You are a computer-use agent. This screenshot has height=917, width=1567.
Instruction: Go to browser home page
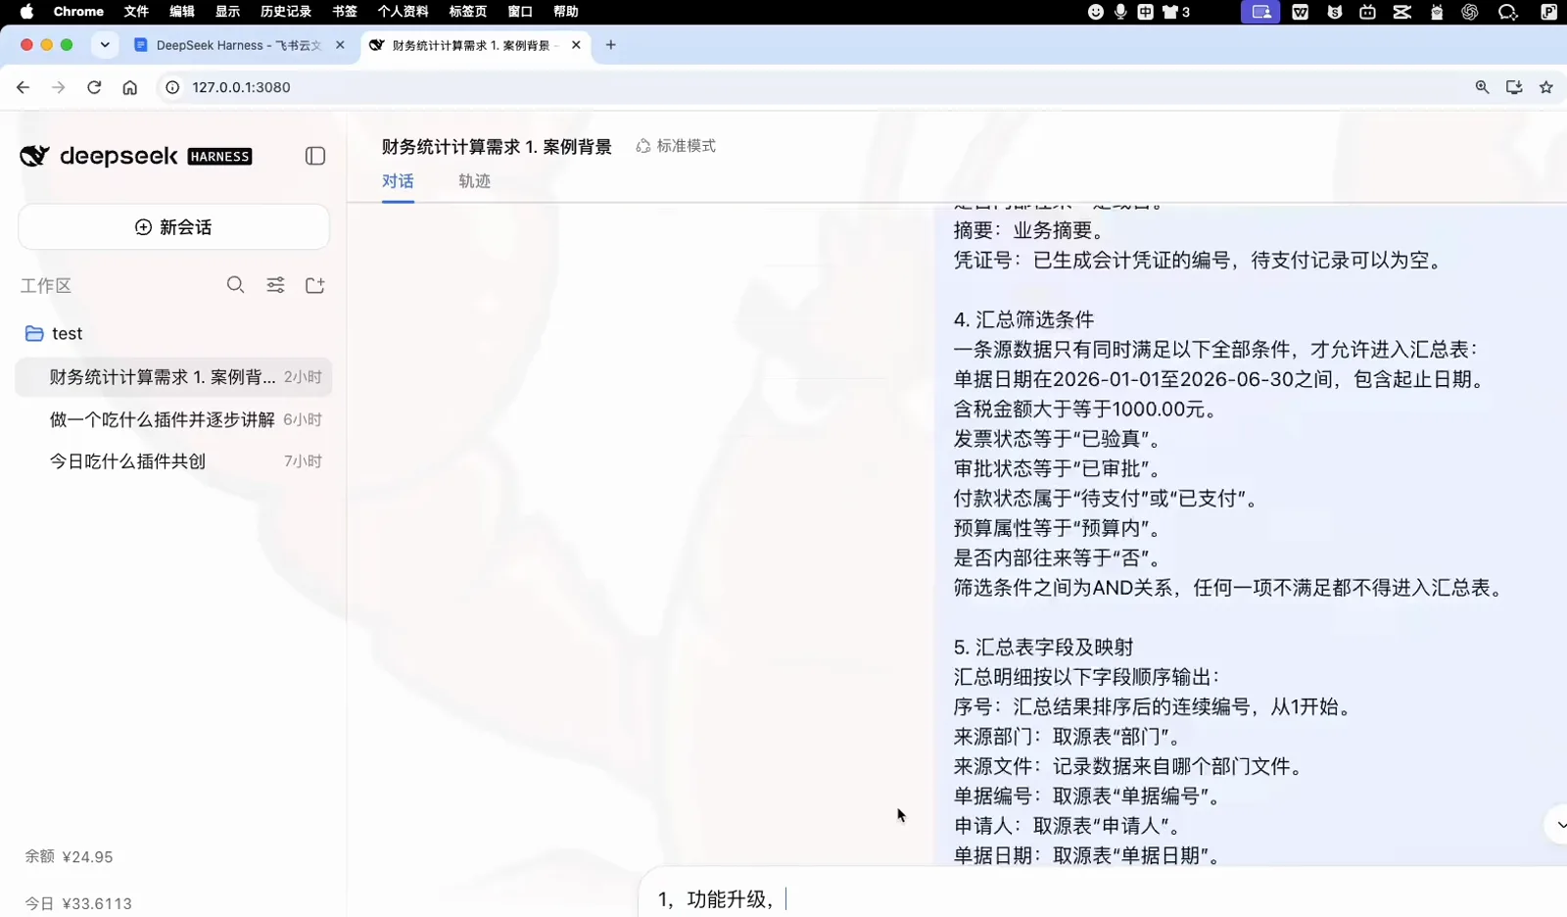click(x=129, y=87)
